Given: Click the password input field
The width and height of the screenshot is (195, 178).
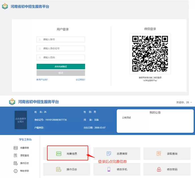Looking at the screenshot, I should [x=61, y=57].
